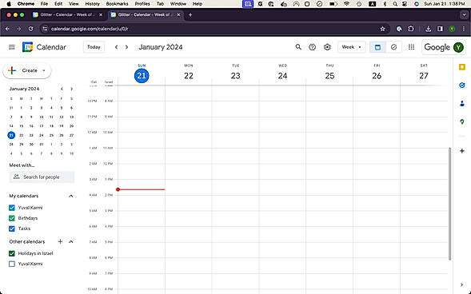The image size is (471, 294).
Task: Click the Chrome address bar URL
Action: (x=90, y=29)
